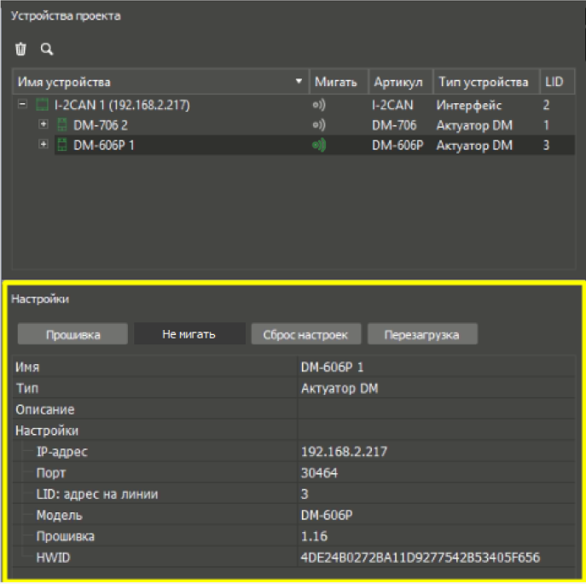Click the magnifier search icon
The image size is (586, 584).
[x=47, y=49]
